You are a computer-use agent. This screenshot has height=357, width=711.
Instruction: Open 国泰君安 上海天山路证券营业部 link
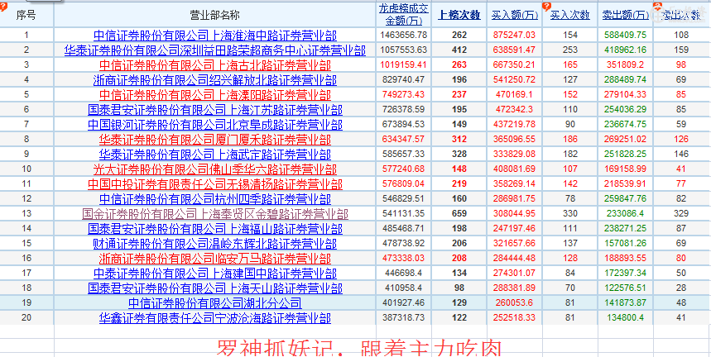[215, 288]
